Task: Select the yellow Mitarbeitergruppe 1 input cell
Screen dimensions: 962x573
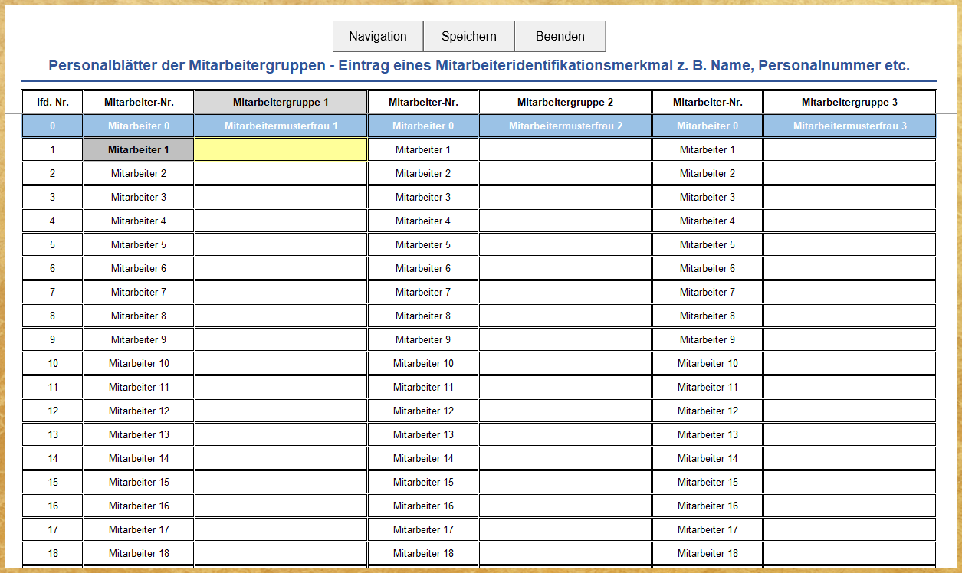Action: click(x=281, y=150)
